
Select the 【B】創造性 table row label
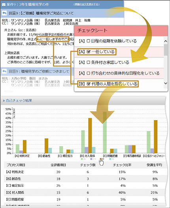[13, 179]
